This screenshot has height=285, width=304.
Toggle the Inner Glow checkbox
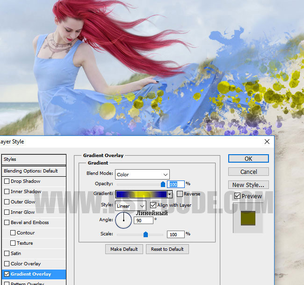point(7,212)
